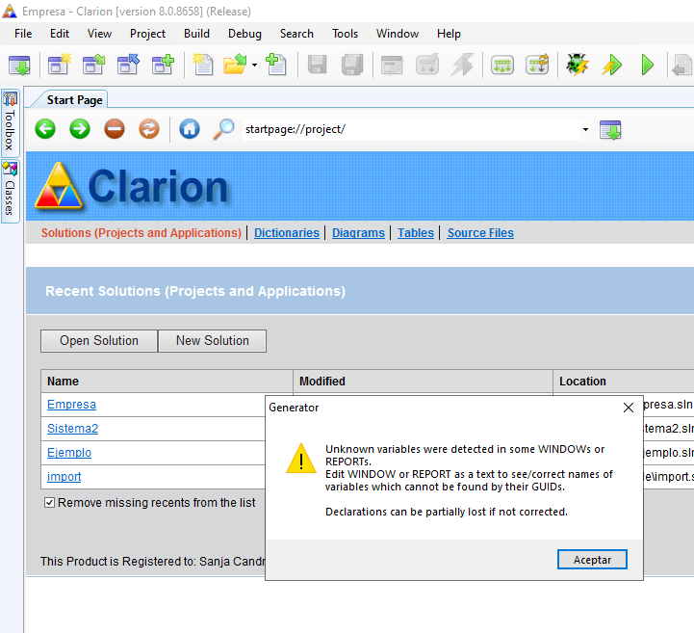Click the Location column header

[x=624, y=382]
